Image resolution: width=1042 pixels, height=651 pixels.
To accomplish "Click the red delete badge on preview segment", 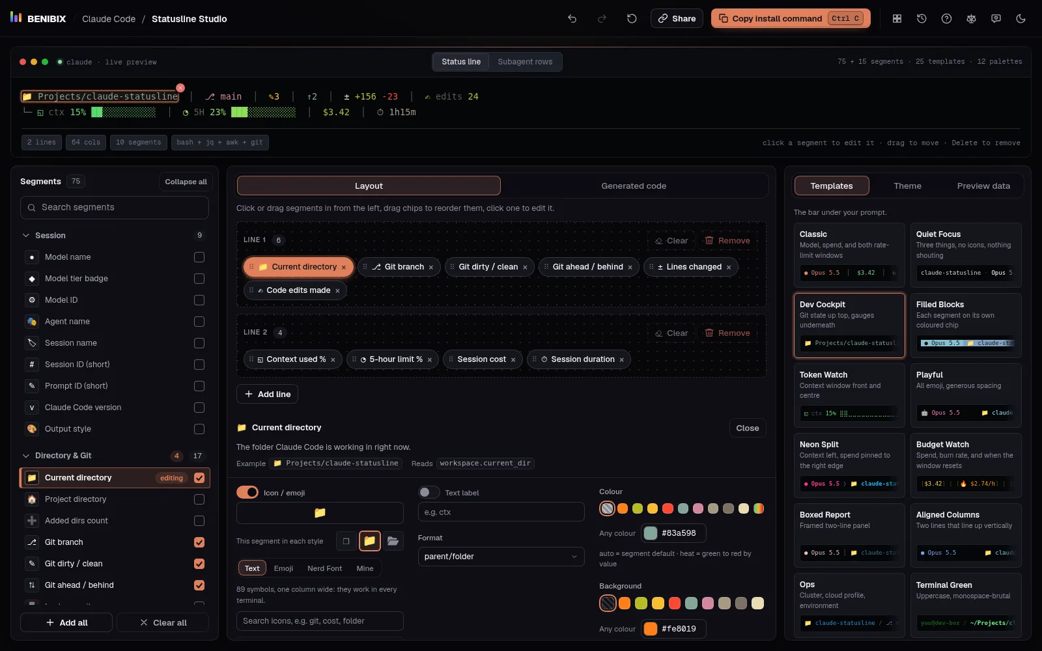I will pos(180,88).
